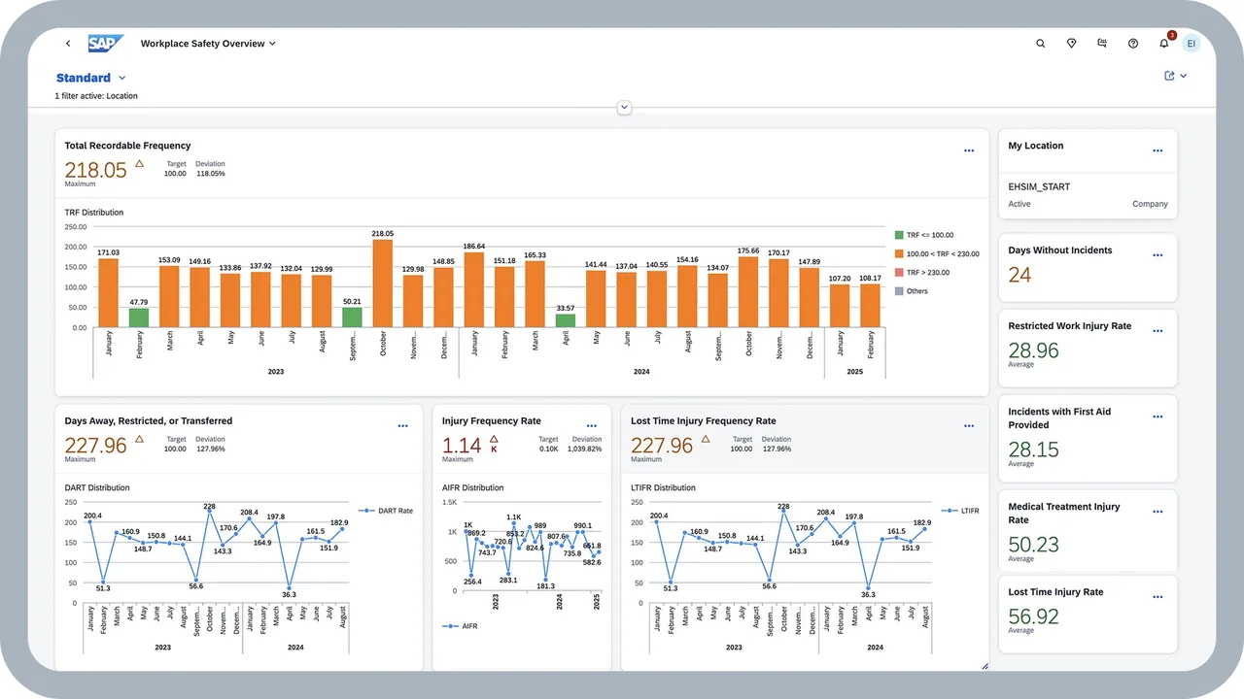Open the share menu below the avatar

1176,76
